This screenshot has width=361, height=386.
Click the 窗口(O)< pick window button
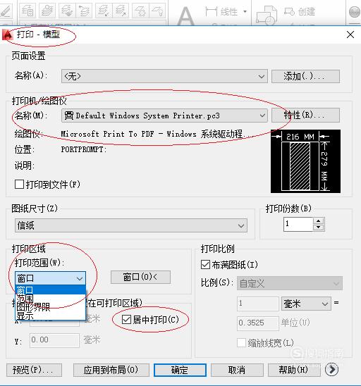(140, 278)
